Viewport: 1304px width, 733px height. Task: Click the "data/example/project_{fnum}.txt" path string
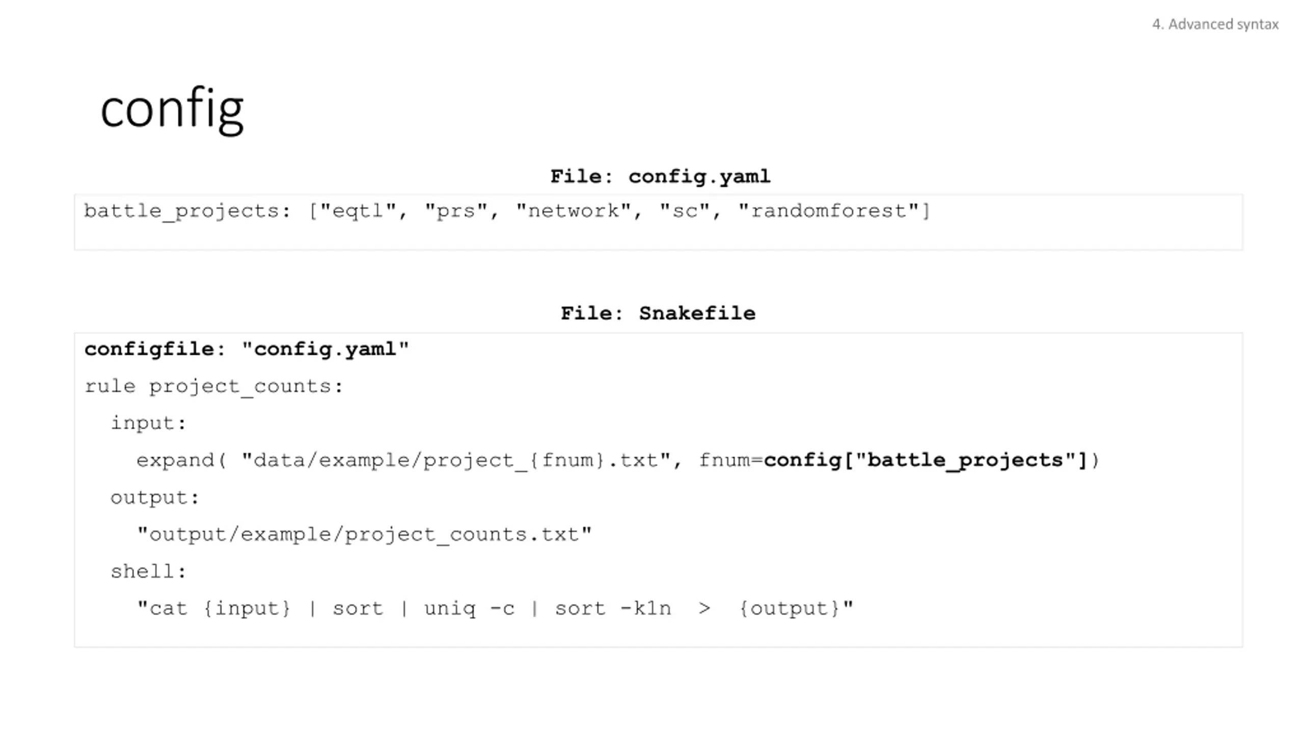455,460
